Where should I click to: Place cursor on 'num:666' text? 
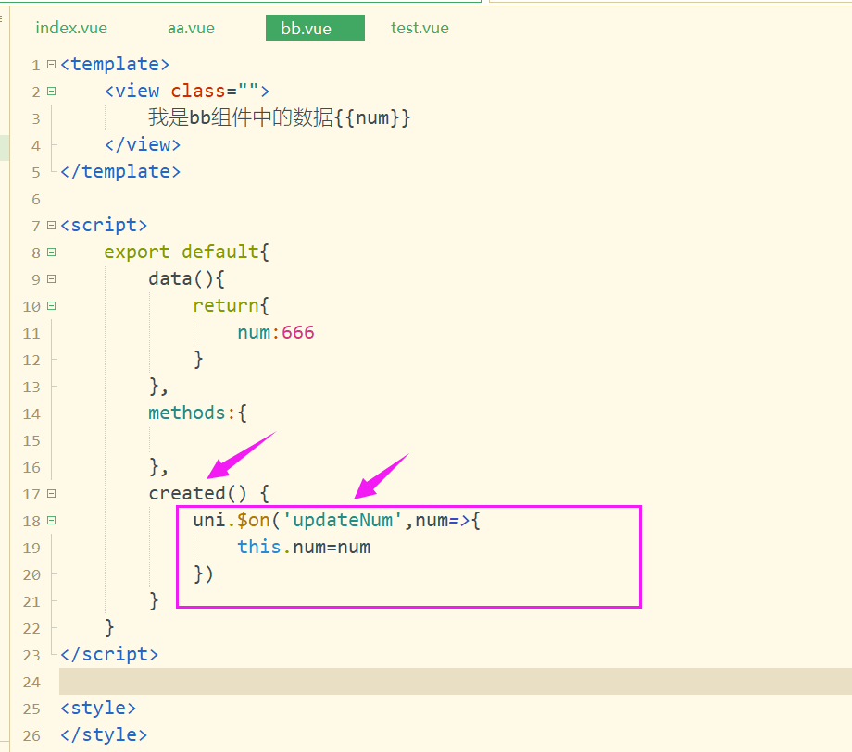(275, 332)
